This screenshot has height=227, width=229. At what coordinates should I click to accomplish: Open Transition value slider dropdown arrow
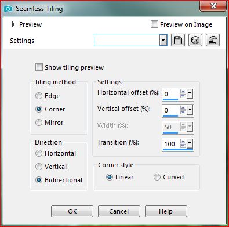pos(190,143)
